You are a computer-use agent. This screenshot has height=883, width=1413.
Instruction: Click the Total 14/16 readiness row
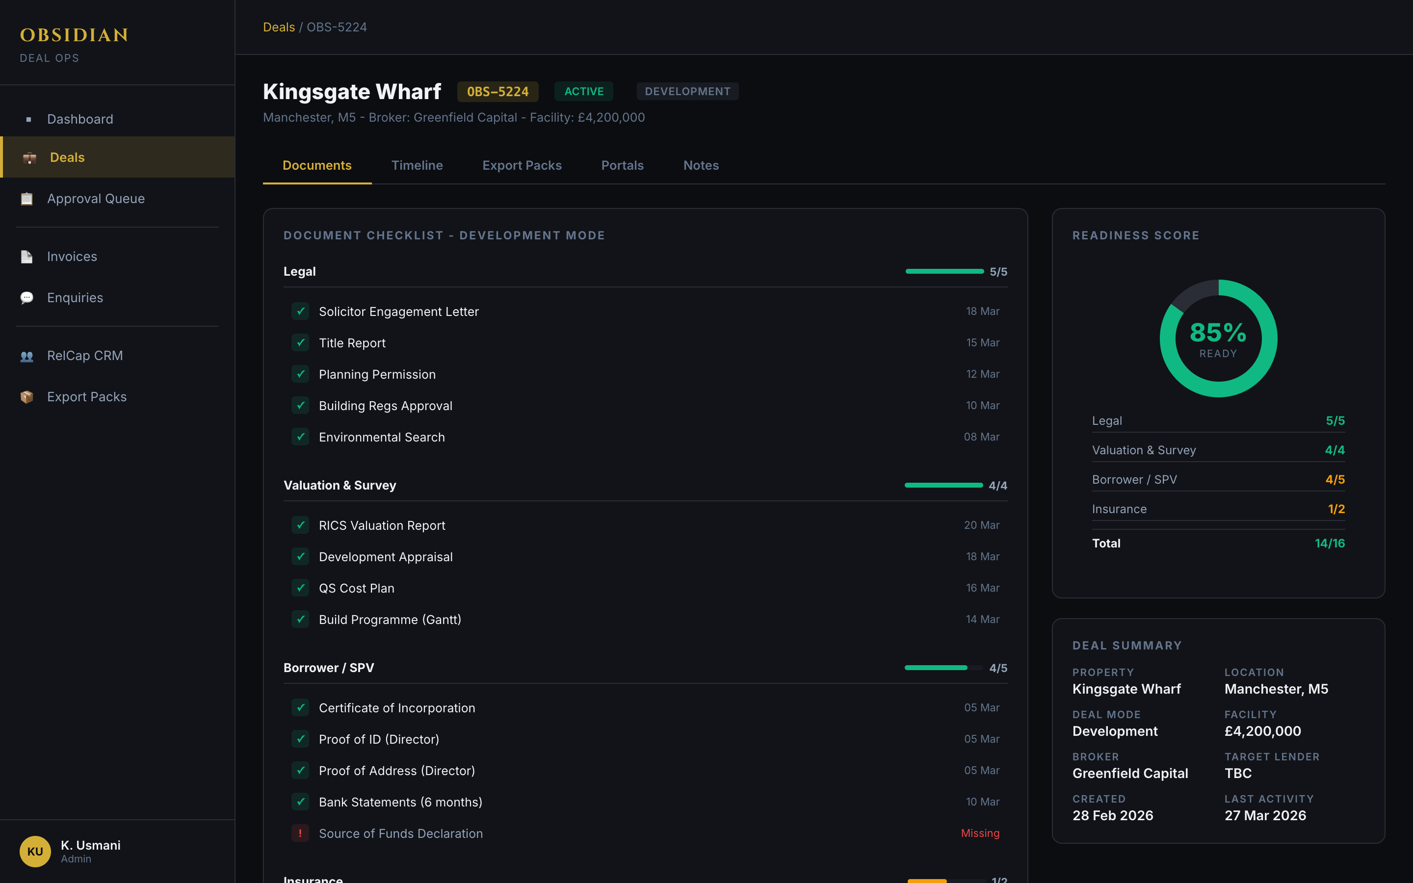(x=1218, y=543)
